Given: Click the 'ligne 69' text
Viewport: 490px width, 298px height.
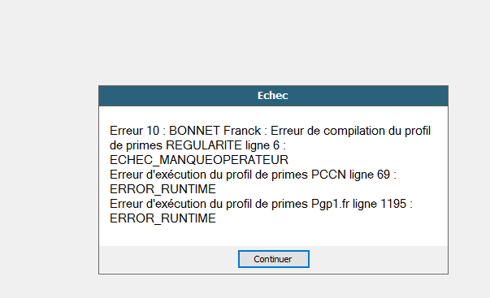Looking at the screenshot, I should point(370,175).
